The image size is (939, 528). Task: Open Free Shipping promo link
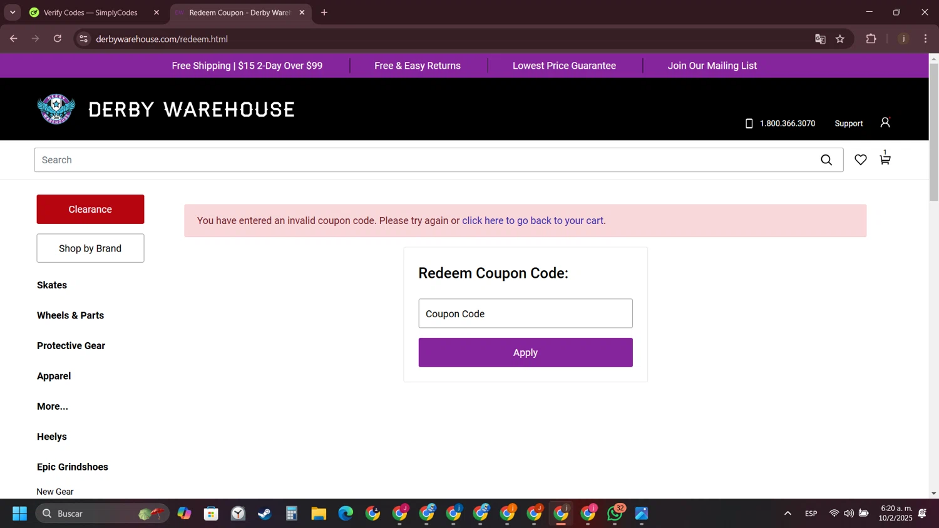click(x=247, y=66)
